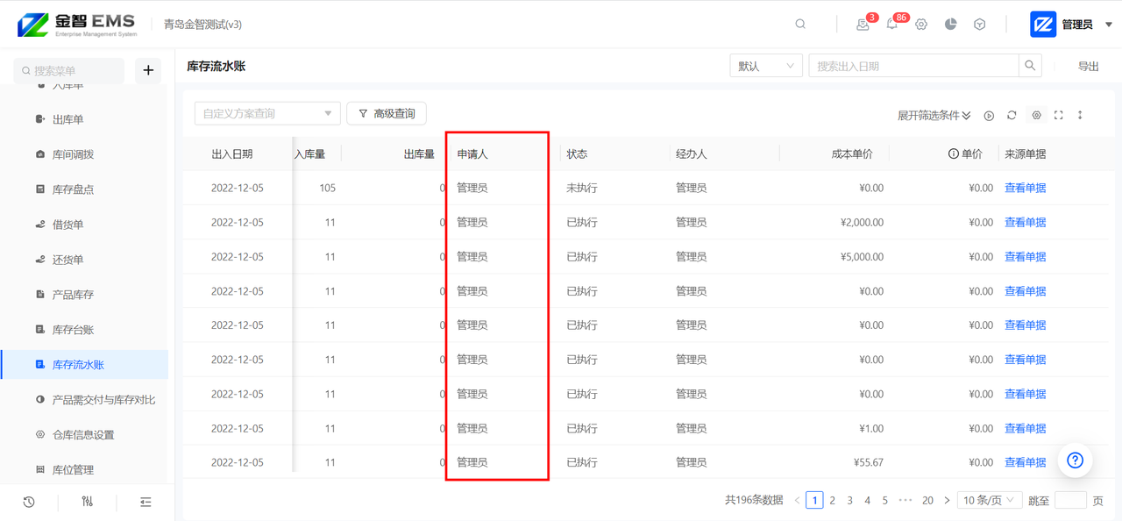
Task: Click the info icon beside 单价 header
Action: tap(953, 153)
